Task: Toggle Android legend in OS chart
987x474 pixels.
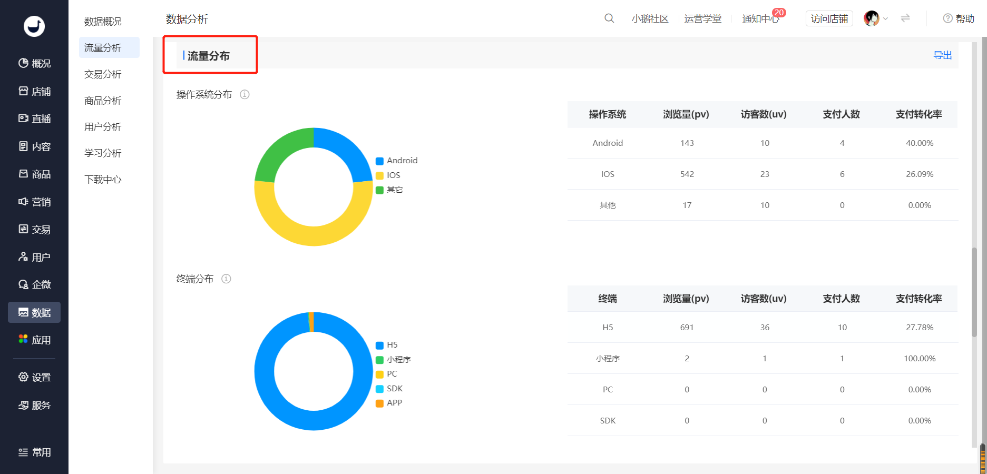Action: pos(396,161)
